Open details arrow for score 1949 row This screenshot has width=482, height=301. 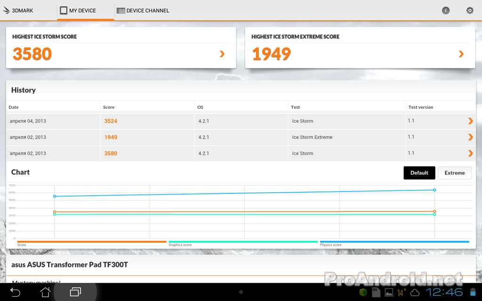(x=470, y=137)
